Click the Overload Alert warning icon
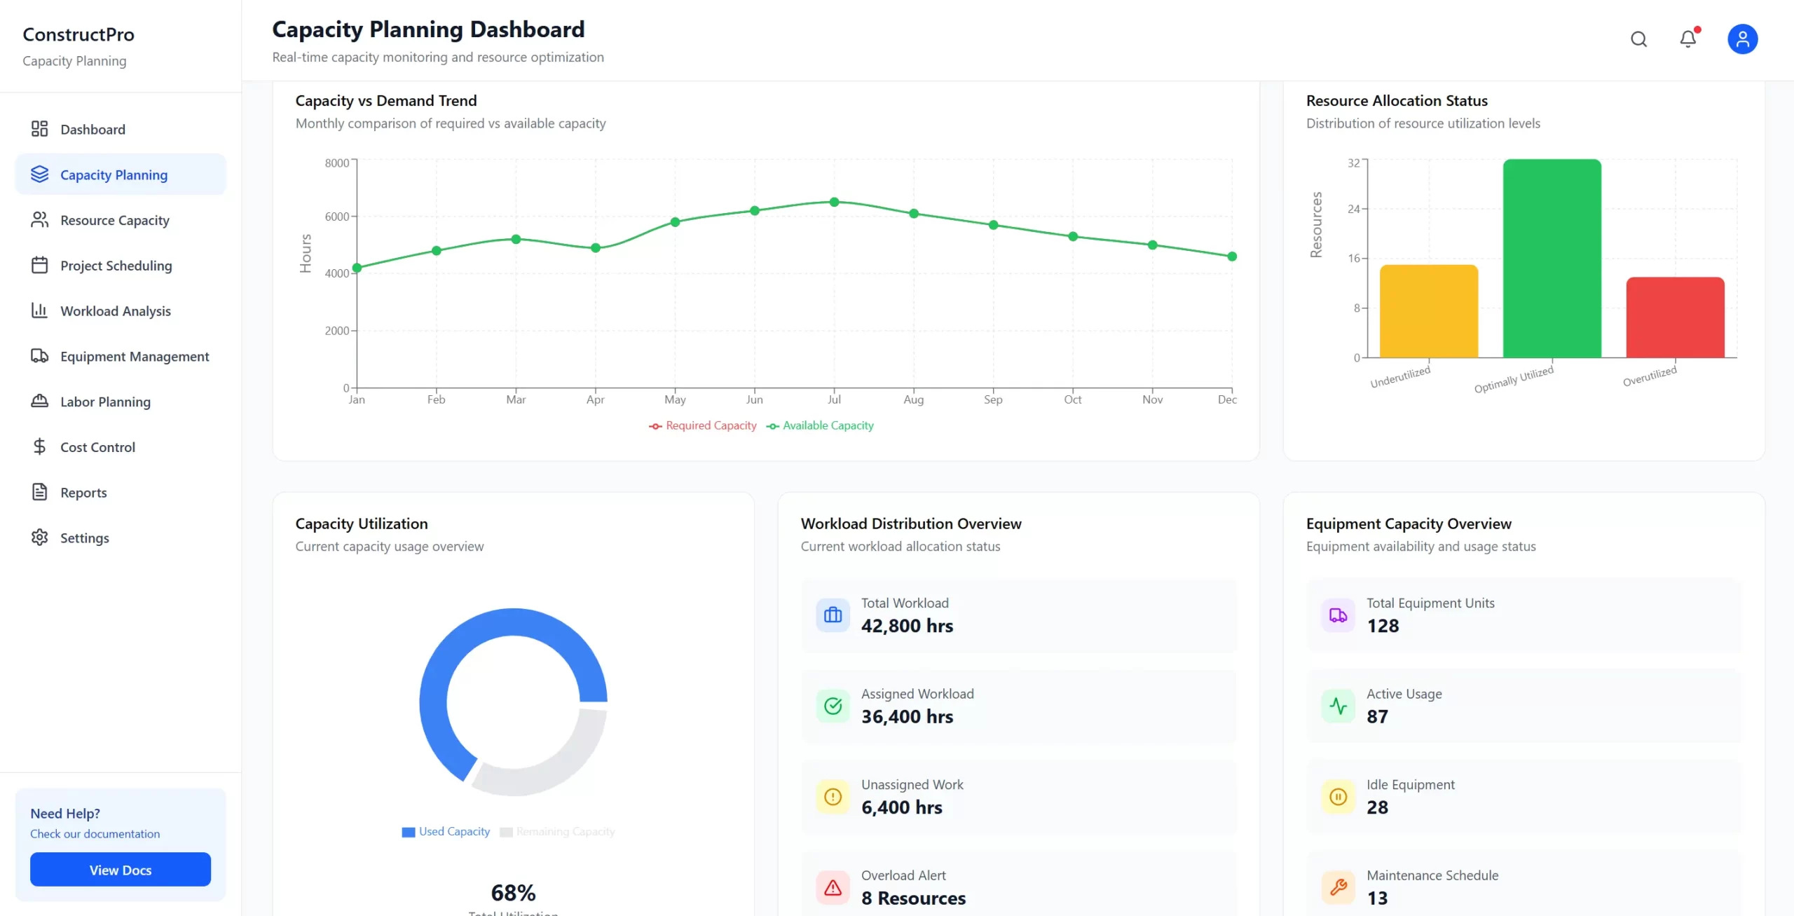 (833, 887)
